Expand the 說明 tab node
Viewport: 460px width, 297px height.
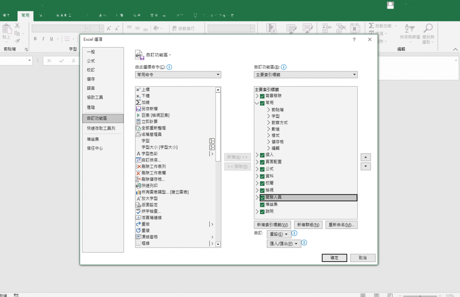[x=257, y=211]
